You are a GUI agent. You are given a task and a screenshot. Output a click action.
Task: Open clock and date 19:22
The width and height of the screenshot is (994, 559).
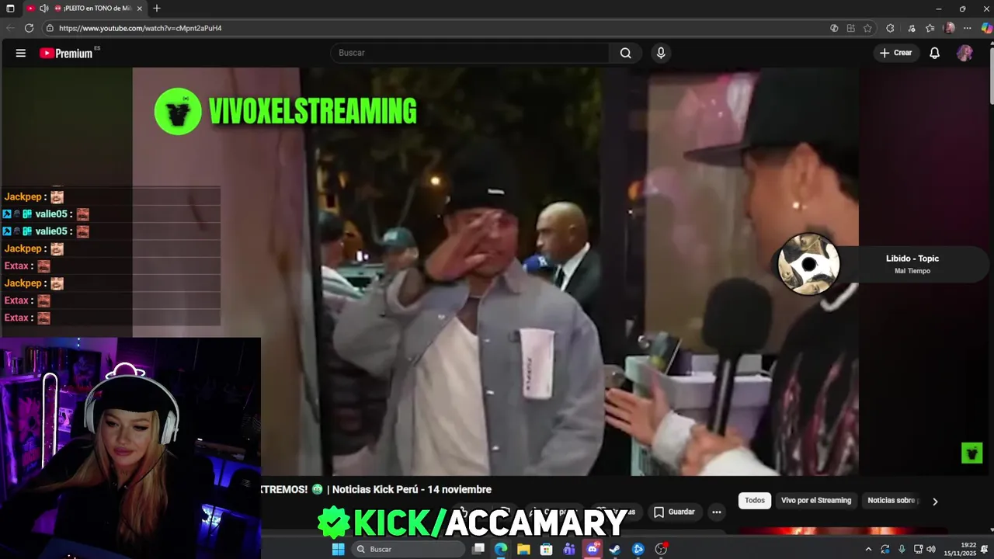tap(961, 549)
